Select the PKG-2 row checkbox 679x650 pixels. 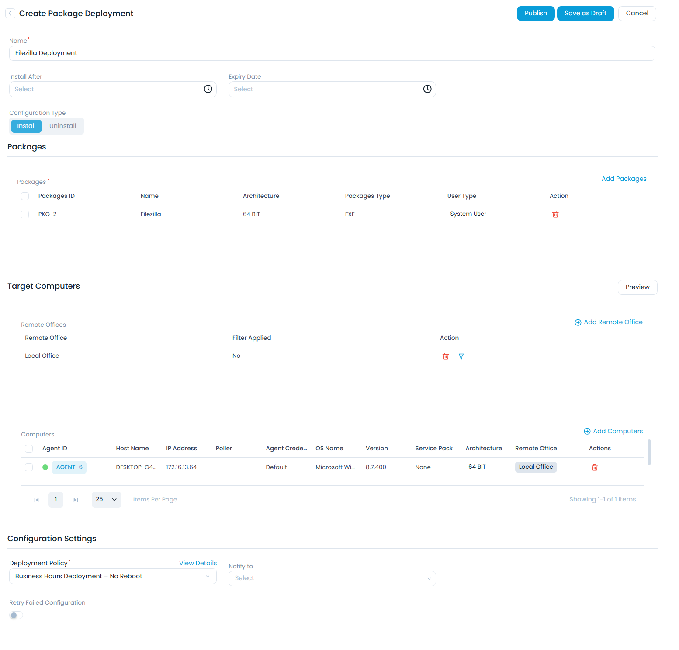pyautogui.click(x=25, y=214)
